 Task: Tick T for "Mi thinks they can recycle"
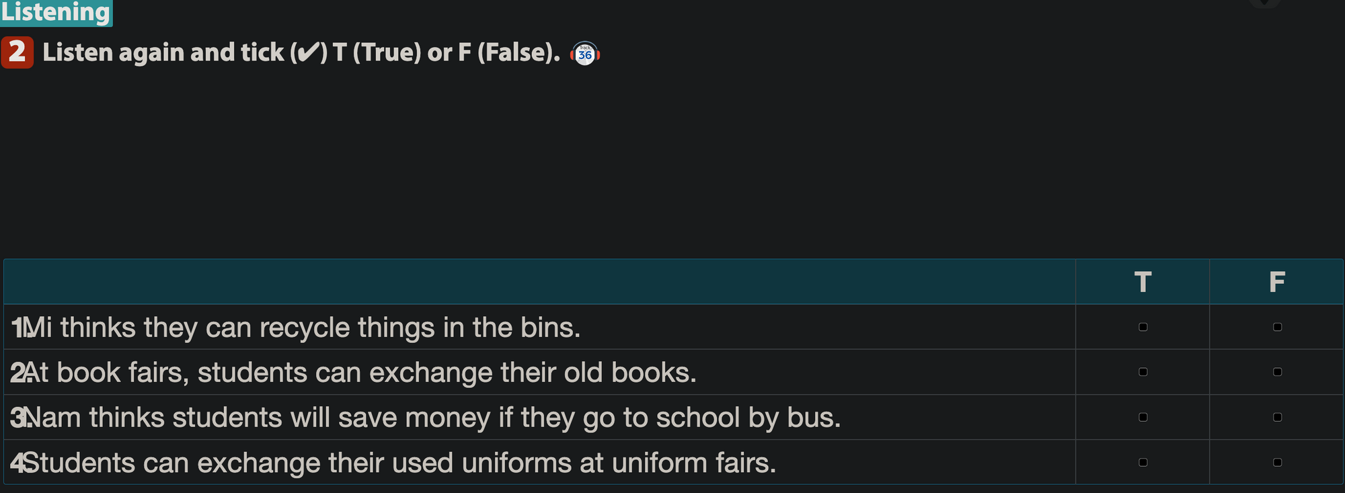click(x=1143, y=327)
